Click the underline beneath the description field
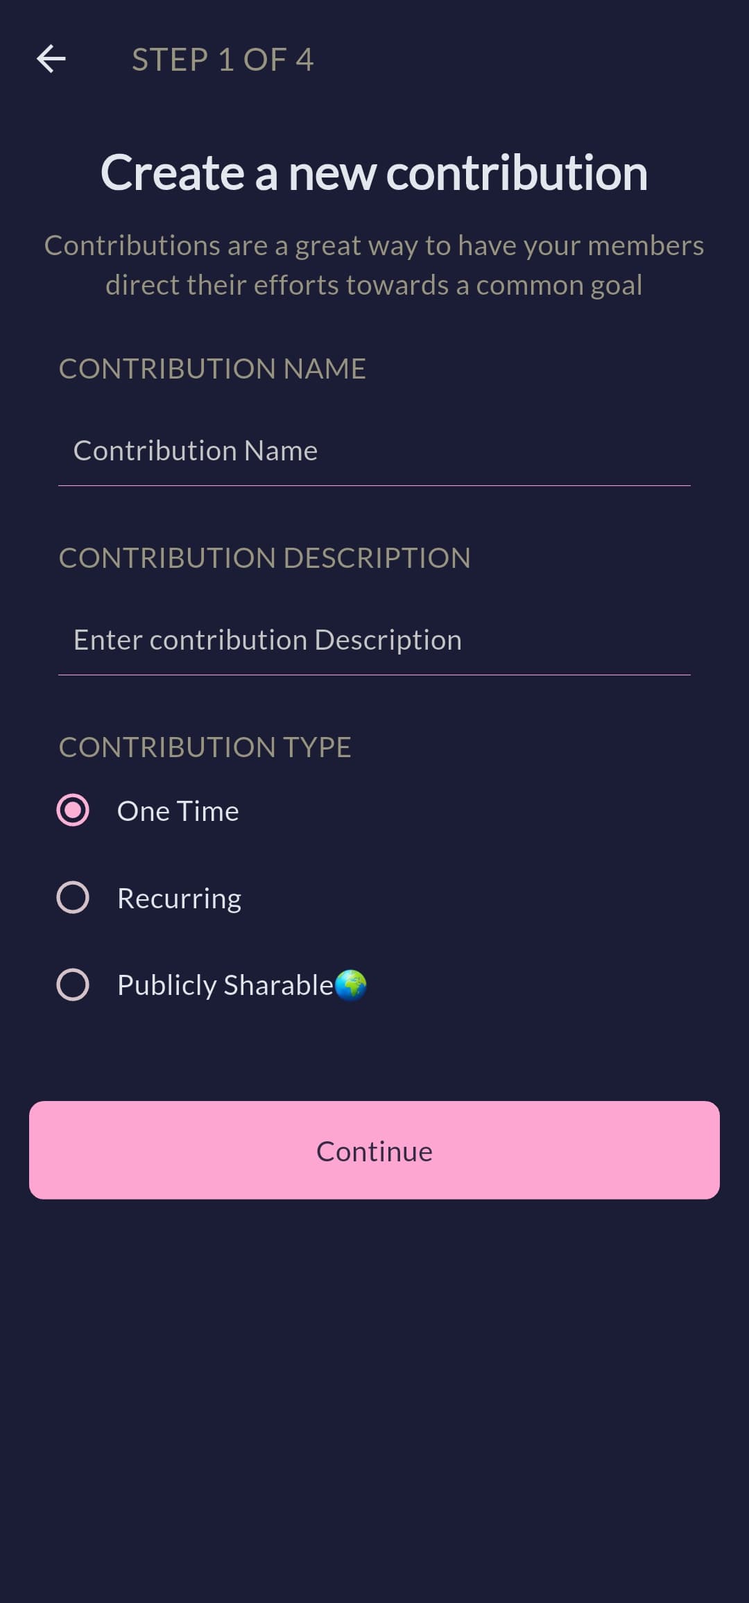This screenshot has width=749, height=1603. [374, 675]
